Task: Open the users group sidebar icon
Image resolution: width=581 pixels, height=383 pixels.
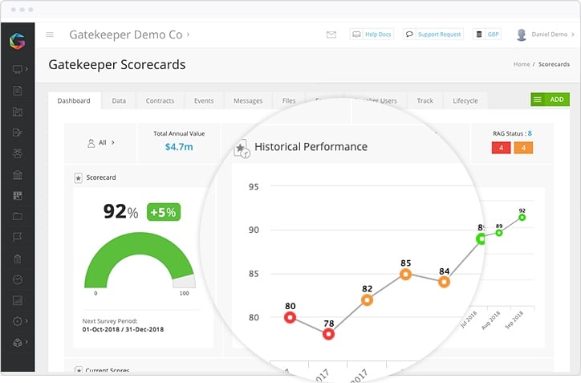Action: (18, 153)
